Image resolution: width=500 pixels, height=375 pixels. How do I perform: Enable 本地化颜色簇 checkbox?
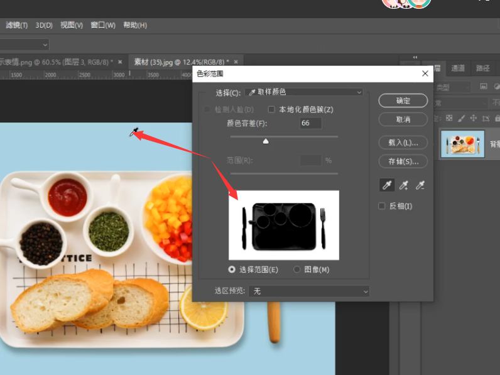pyautogui.click(x=271, y=109)
